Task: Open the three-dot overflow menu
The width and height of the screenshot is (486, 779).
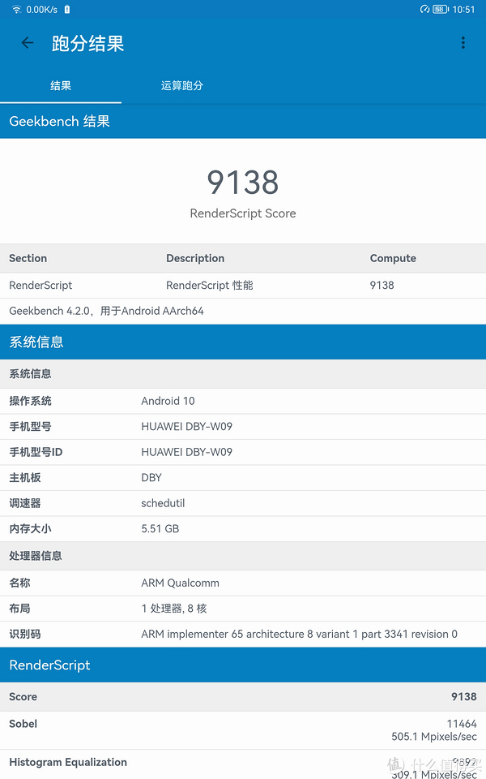Action: (x=463, y=43)
